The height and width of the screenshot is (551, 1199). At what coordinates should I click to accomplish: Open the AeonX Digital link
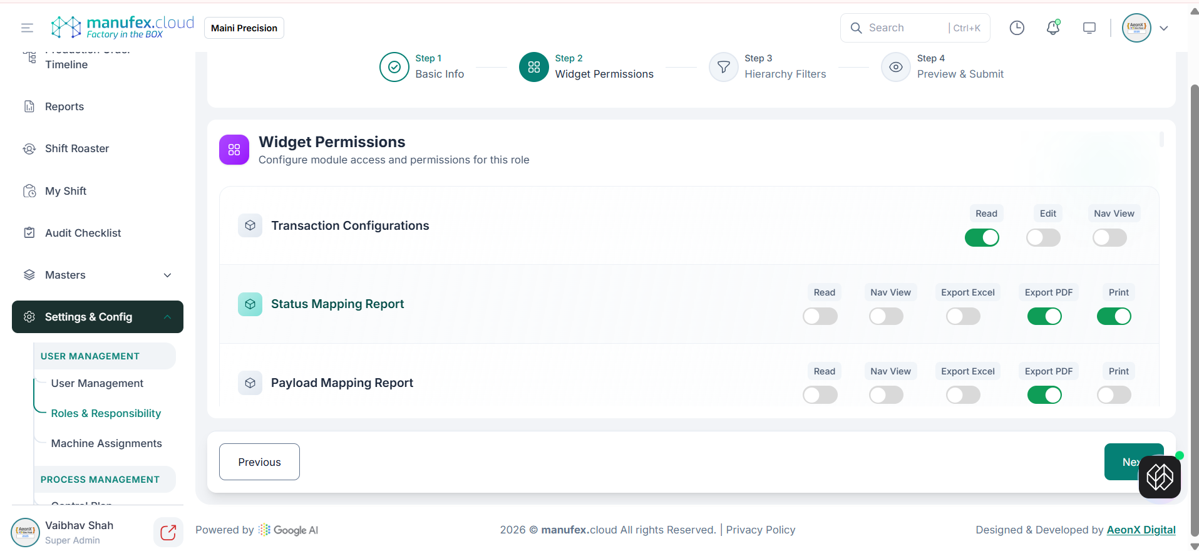(x=1141, y=530)
